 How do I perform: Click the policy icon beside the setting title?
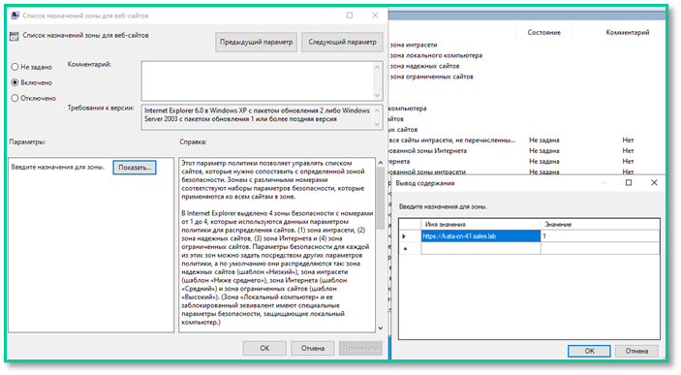tap(14, 36)
